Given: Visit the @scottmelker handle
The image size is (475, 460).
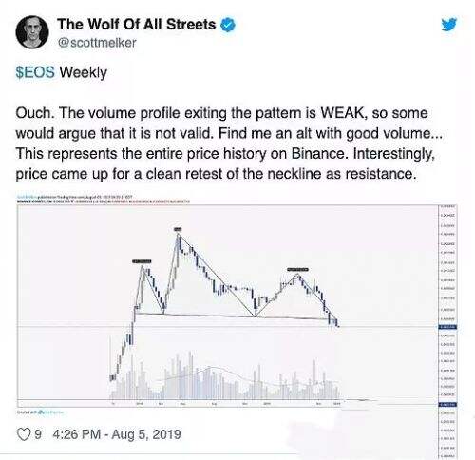Looking at the screenshot, I should (x=97, y=43).
